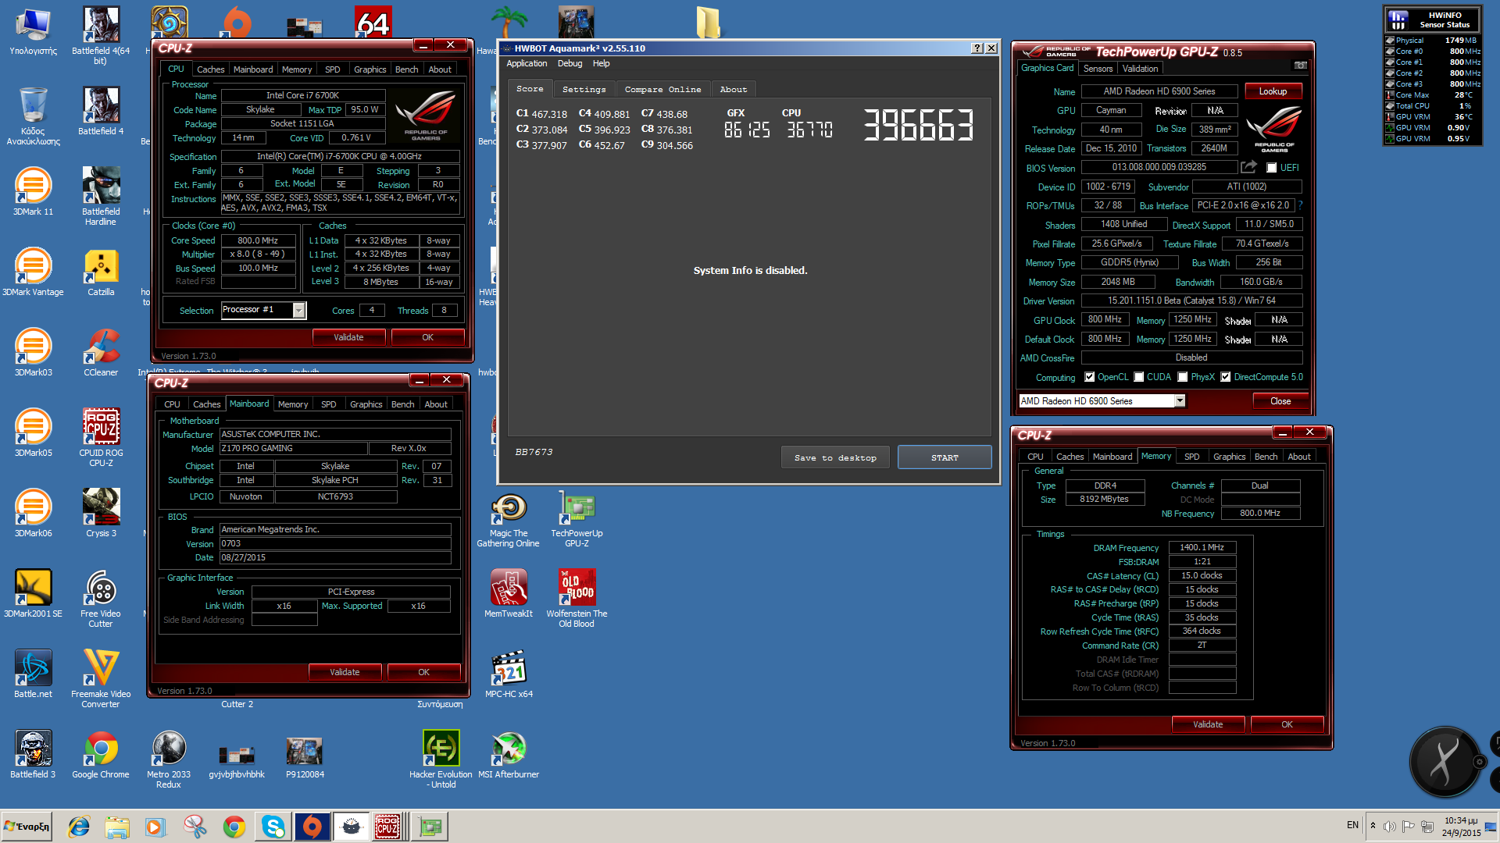Launch MemTweakIt desktop icon
The width and height of the screenshot is (1500, 843).
(509, 593)
